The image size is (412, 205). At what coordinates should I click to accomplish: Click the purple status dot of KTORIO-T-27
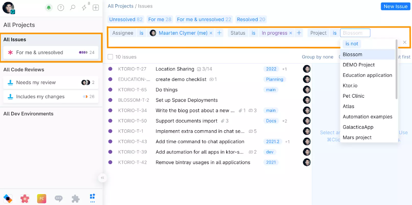tap(111, 69)
